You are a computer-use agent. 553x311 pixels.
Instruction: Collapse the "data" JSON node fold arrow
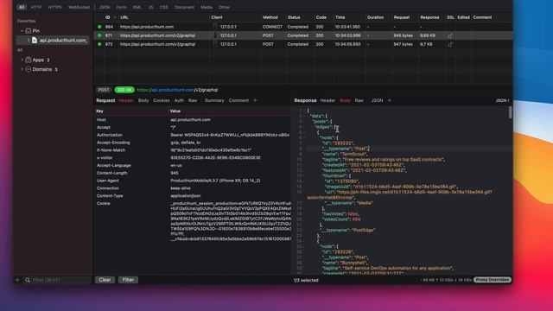click(304, 116)
